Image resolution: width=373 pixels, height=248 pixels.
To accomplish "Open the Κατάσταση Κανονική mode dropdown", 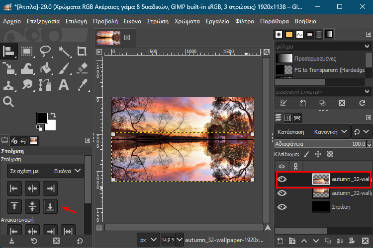I will click(312, 132).
